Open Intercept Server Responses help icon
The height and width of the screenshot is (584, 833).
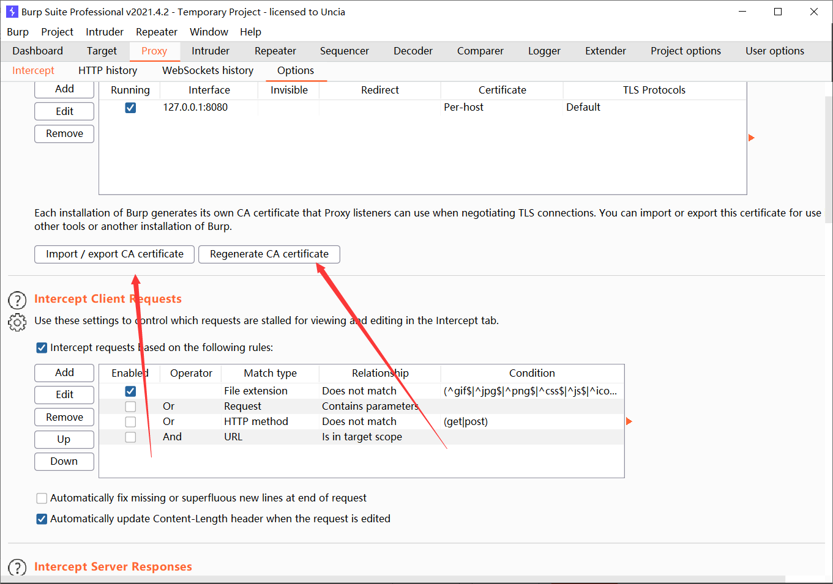pos(17,567)
